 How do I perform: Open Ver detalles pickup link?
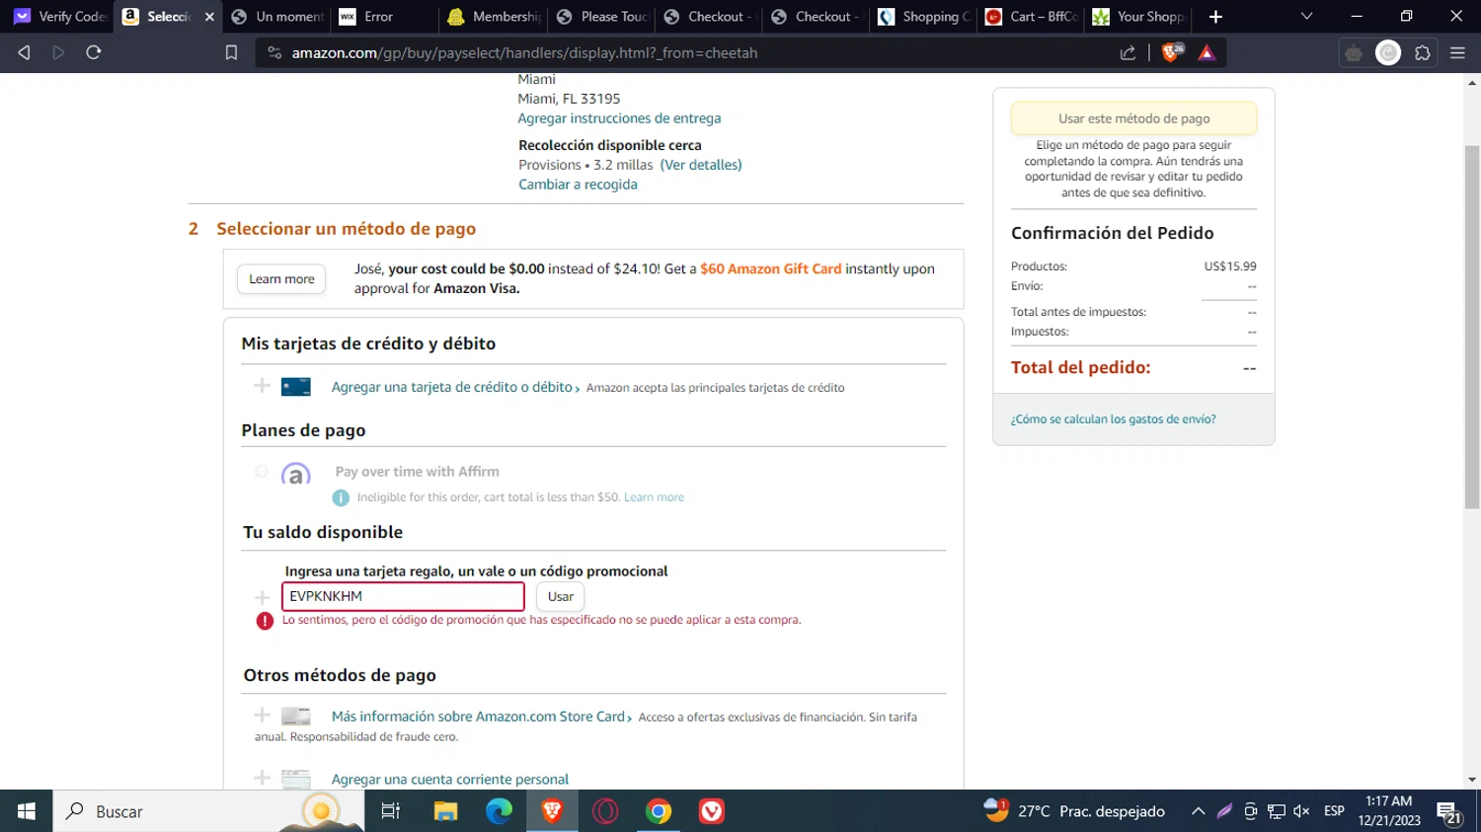pyautogui.click(x=701, y=165)
